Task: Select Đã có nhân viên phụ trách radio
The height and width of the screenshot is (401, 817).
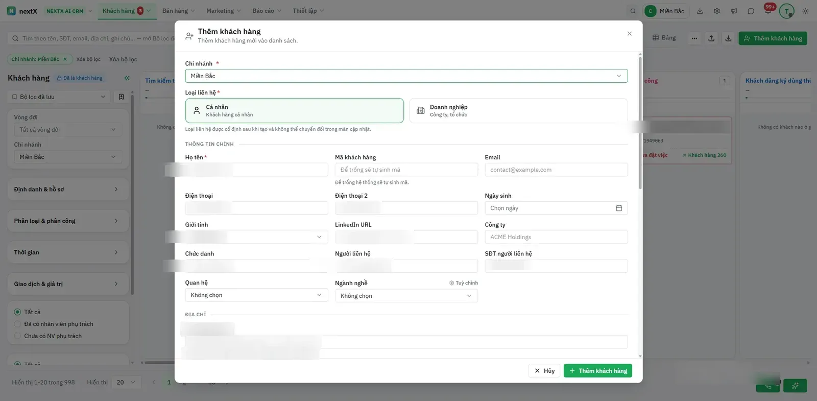Action: coord(17,324)
